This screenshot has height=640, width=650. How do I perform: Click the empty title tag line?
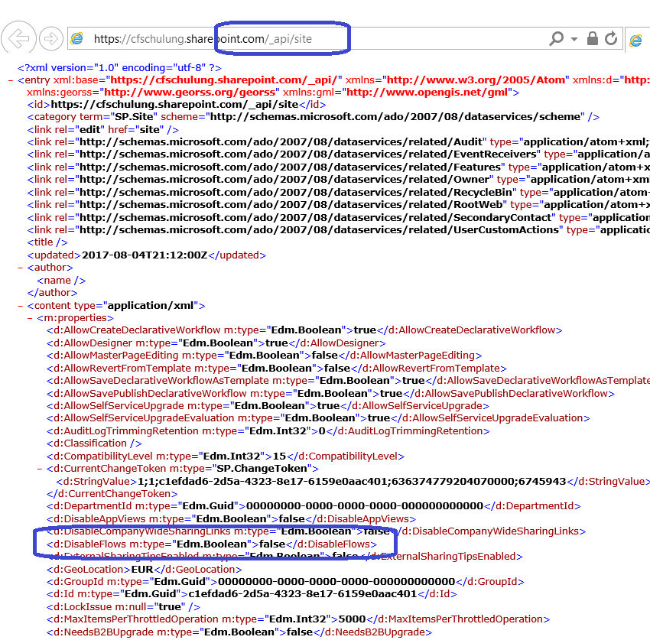click(47, 242)
